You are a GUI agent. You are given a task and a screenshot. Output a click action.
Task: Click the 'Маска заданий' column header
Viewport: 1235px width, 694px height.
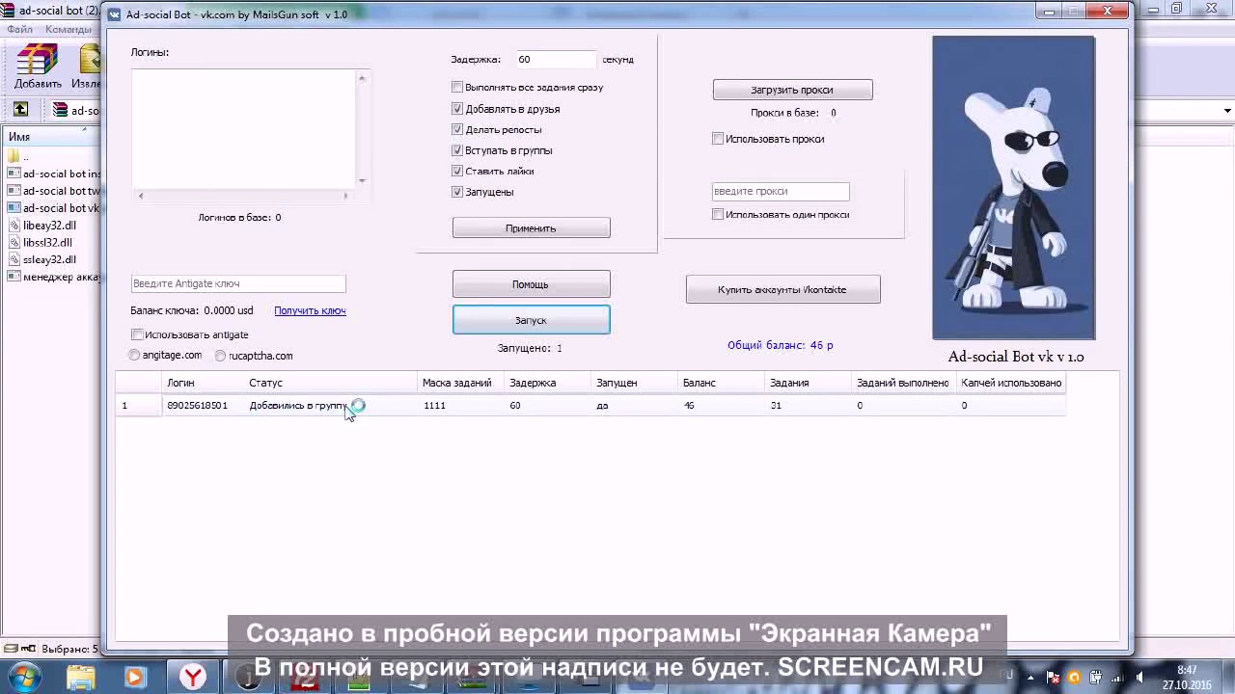click(461, 383)
